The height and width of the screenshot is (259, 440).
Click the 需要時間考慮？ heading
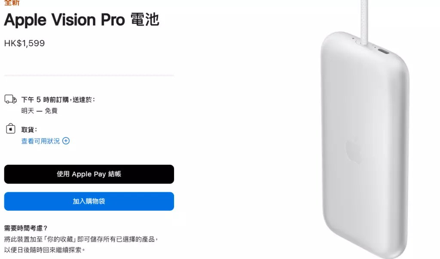click(x=26, y=228)
